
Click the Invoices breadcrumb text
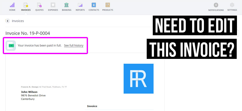pos(18,21)
